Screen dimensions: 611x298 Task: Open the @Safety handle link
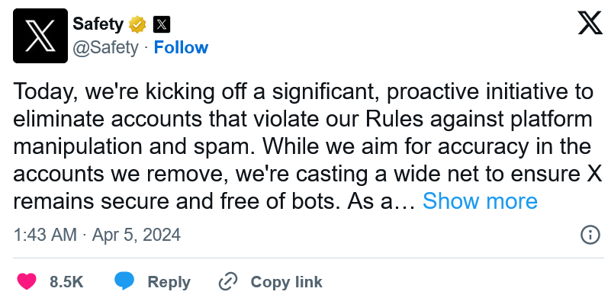[105, 47]
